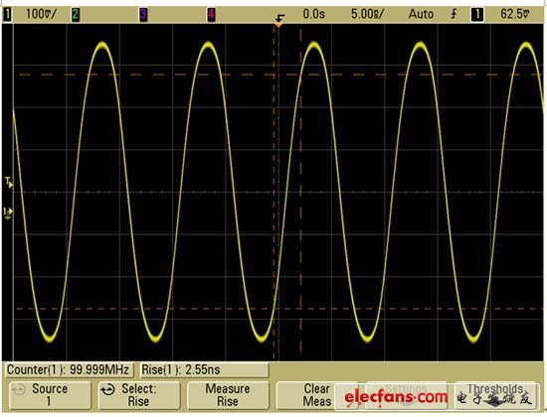Open the Settings softkey menu
The width and height of the screenshot is (547, 417).
(x=406, y=395)
